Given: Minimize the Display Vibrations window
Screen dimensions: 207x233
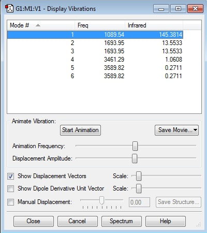Looking at the screenshot, I should 161,9.
